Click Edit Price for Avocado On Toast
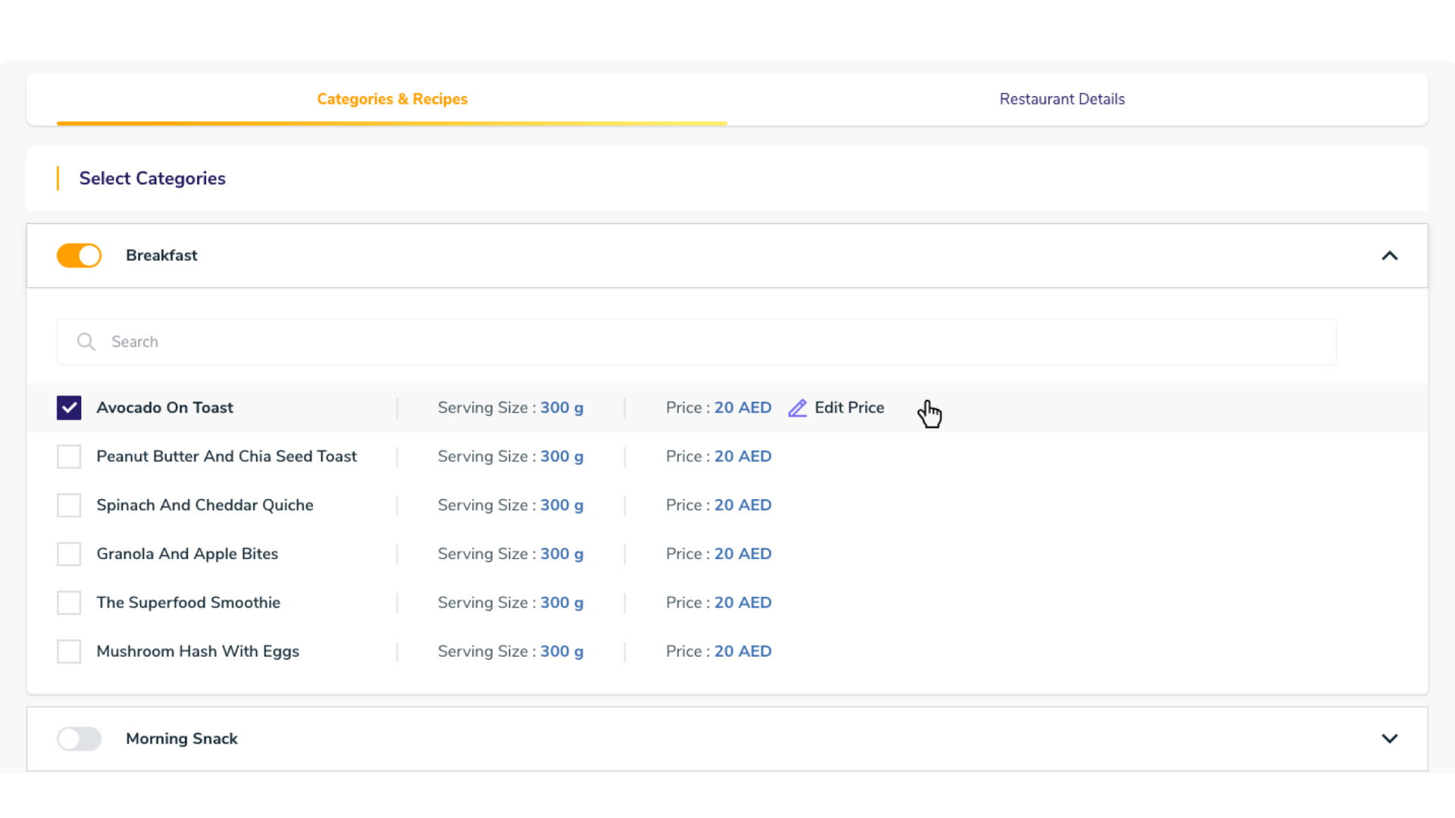The height and width of the screenshot is (818, 1455). coord(849,407)
